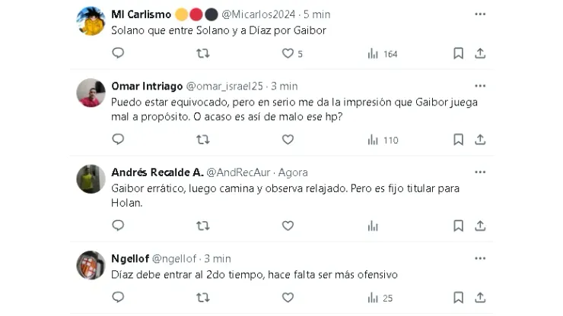Click MI Carlismo's profile avatar
Viewport: 563px width, 316px height.
click(x=91, y=21)
